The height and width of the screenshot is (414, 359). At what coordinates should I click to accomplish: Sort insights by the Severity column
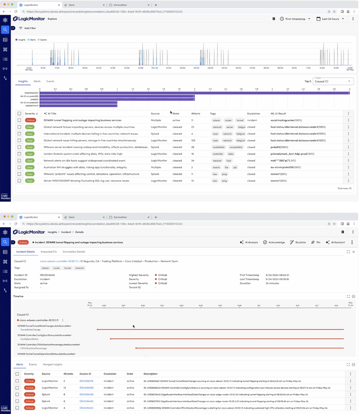tap(31, 114)
